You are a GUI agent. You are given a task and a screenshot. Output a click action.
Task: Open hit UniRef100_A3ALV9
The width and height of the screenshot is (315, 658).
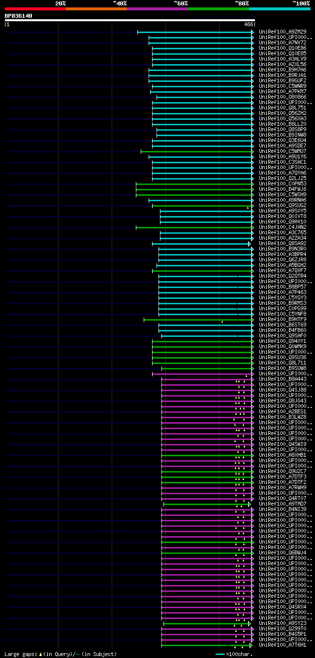point(283,59)
